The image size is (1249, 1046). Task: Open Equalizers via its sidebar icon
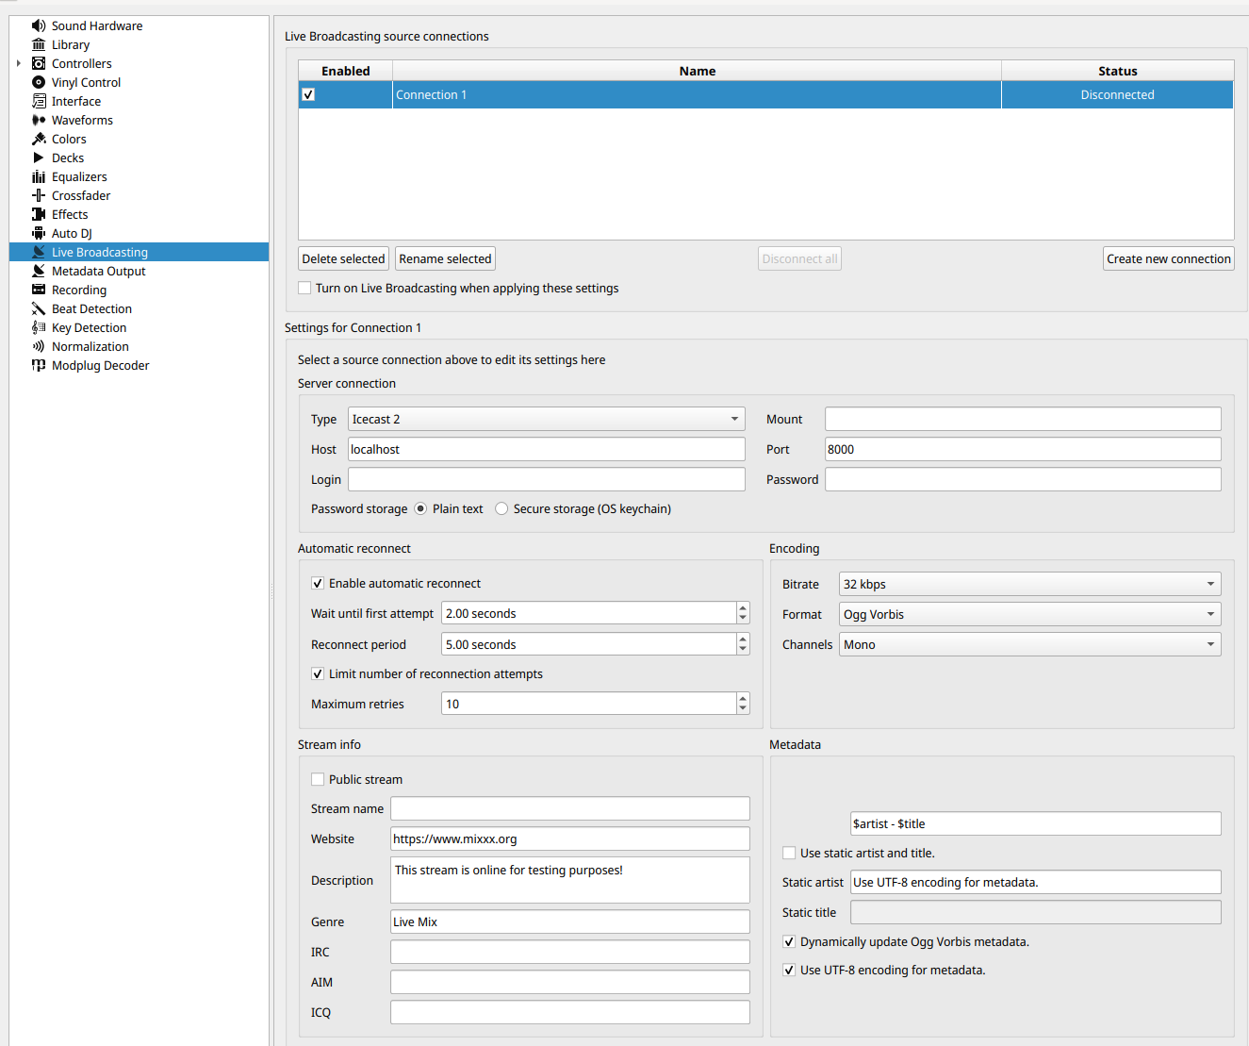[x=39, y=176]
